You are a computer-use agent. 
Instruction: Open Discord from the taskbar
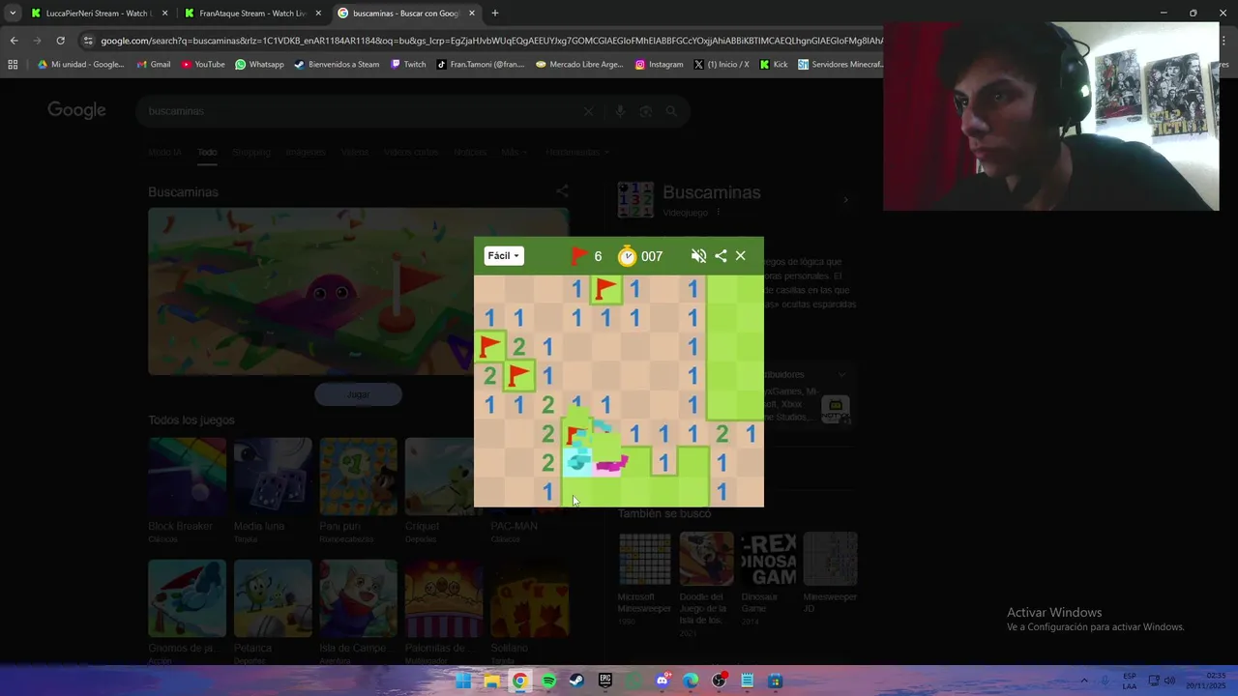pyautogui.click(x=663, y=681)
